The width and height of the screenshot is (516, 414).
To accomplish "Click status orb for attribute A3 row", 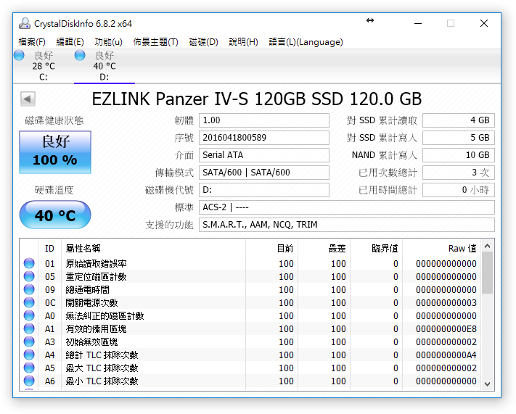I will [x=29, y=341].
